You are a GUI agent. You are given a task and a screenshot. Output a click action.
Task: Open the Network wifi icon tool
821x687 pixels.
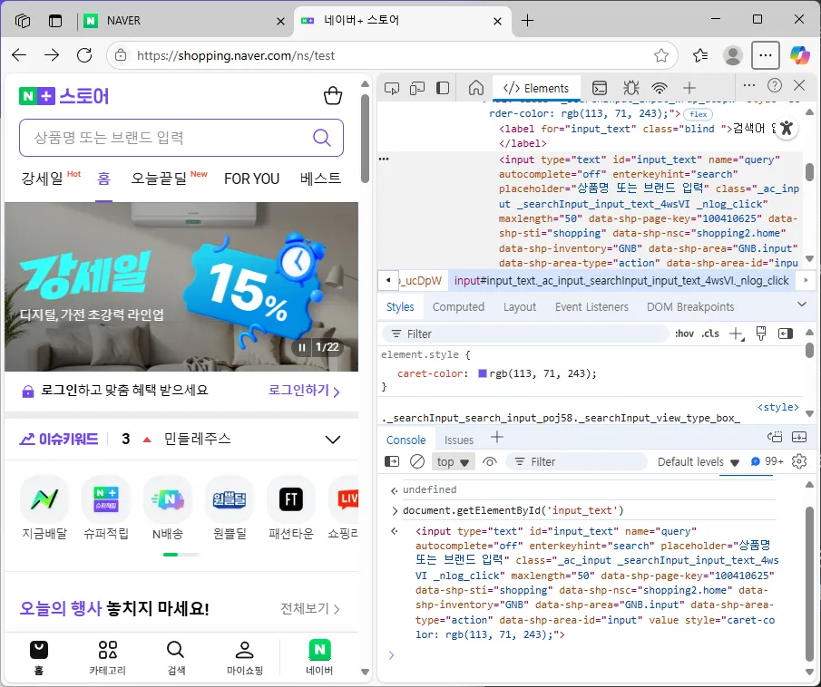pyautogui.click(x=660, y=88)
